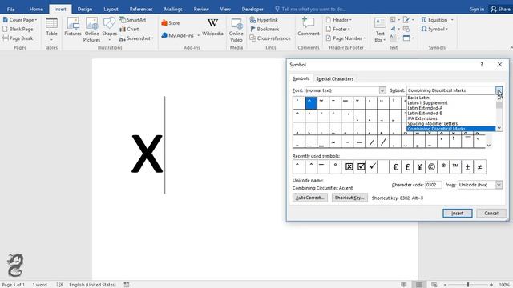Image resolution: width=513 pixels, height=288 pixels.
Task: Click the Drop Cap icon
Action: coord(394,38)
